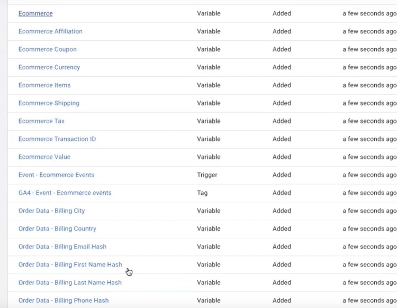The image size is (397, 308).
Task: Open Order Data - Billing First Name Hash
Action: point(70,265)
